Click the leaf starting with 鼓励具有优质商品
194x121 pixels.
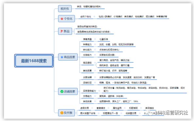(x=94, y=32)
